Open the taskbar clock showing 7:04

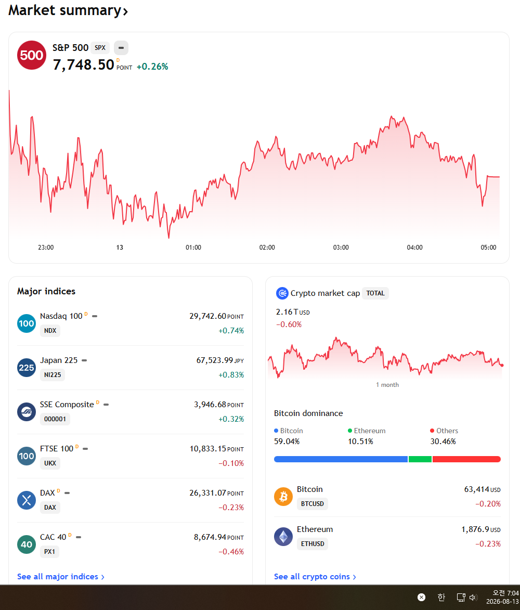(502, 597)
